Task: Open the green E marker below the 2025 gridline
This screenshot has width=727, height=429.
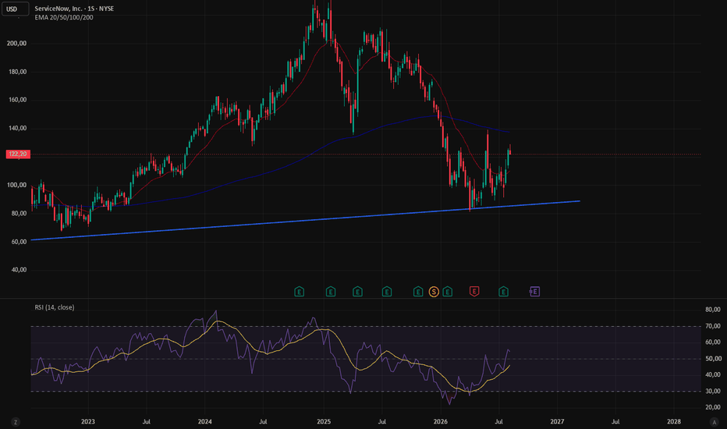Action: pos(331,292)
